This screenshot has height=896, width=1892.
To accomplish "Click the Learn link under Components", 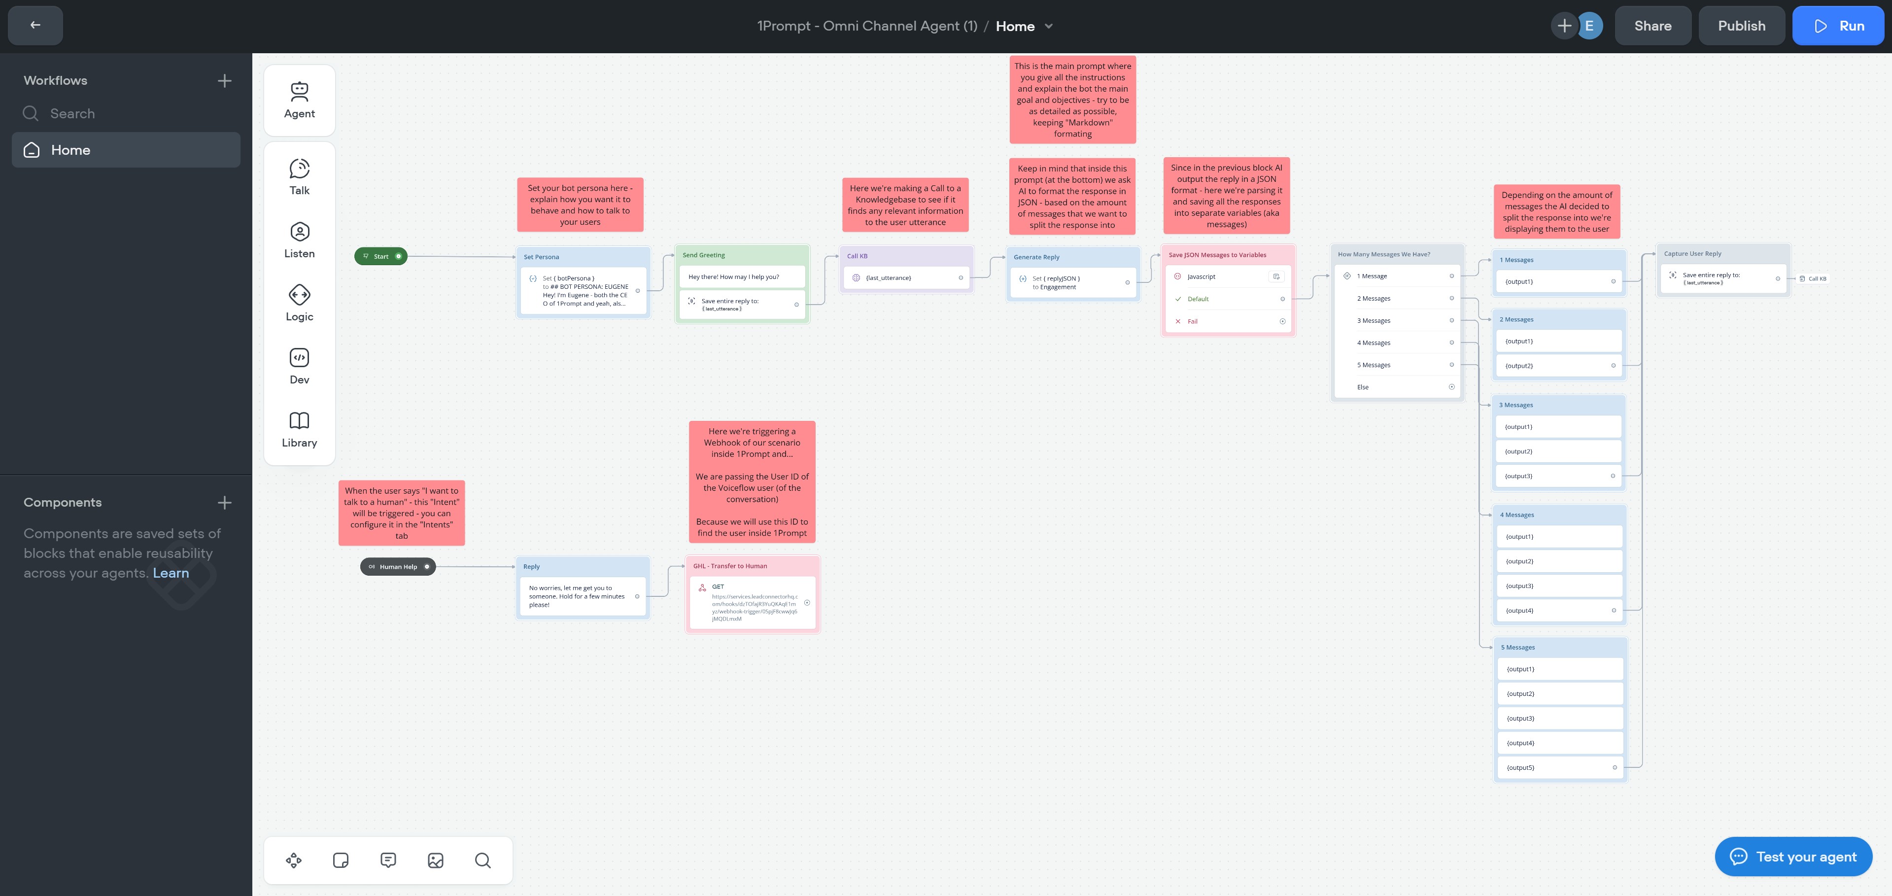I will click(x=171, y=573).
